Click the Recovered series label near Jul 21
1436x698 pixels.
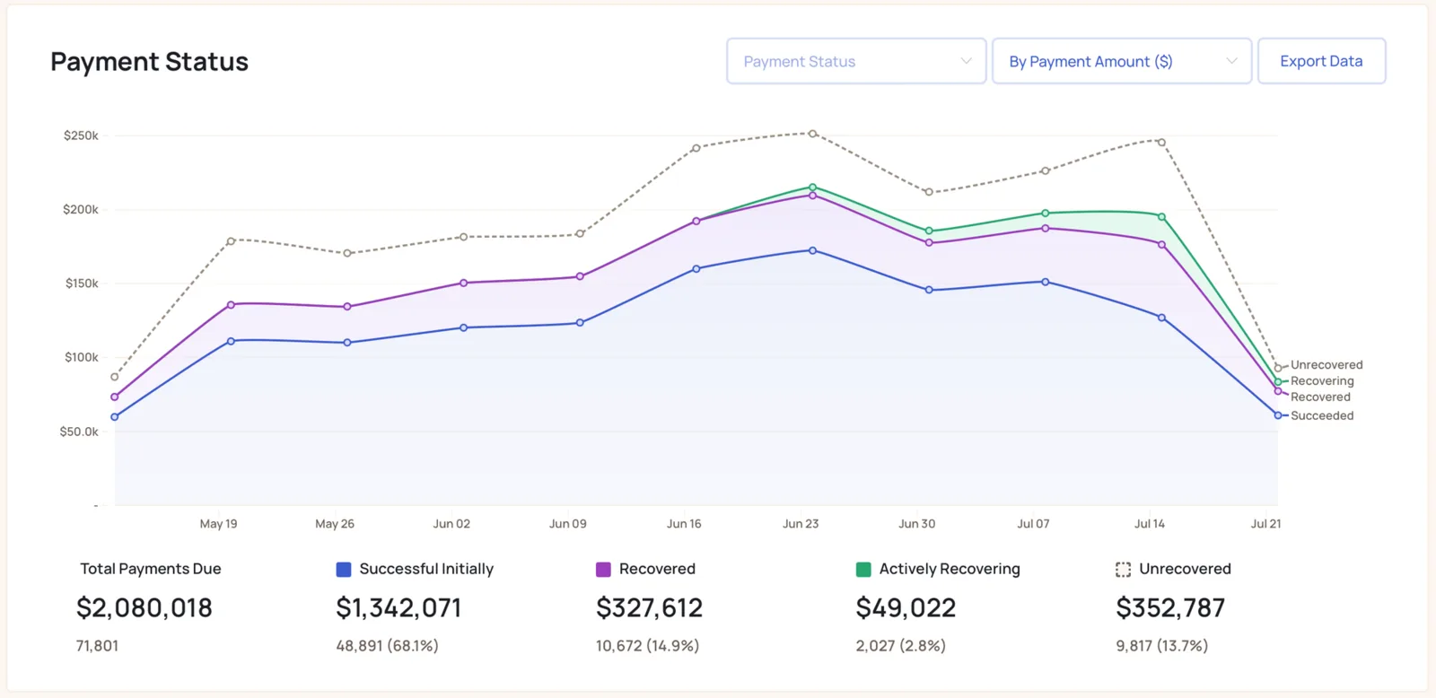click(1320, 397)
